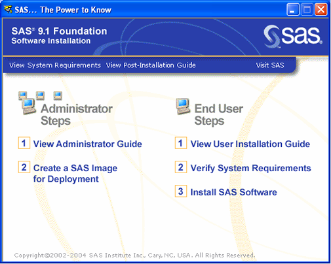Open View User Installation Guide

click(250, 144)
